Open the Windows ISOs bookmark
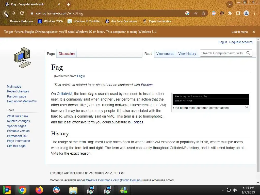The image size is (260, 195). click(51, 21)
